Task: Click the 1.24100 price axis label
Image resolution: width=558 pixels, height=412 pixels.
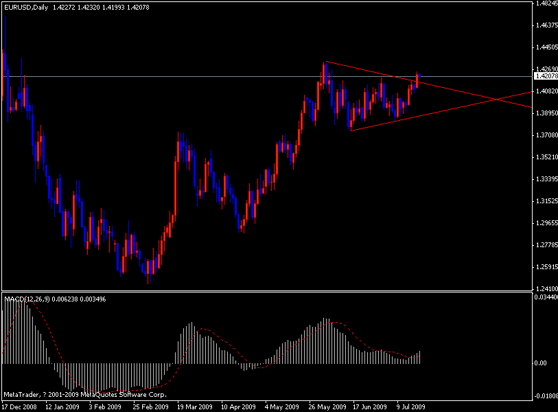Action: pos(546,289)
